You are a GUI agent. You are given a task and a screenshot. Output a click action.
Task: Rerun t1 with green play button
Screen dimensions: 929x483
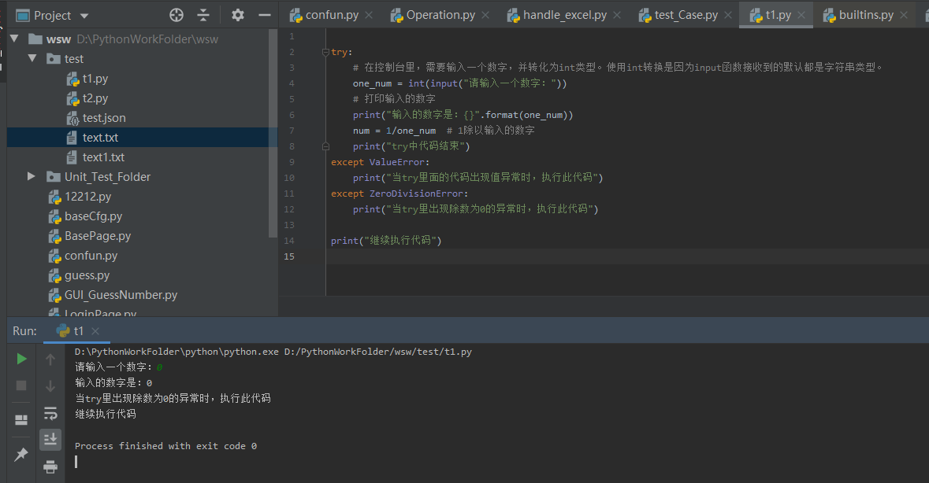coord(21,359)
